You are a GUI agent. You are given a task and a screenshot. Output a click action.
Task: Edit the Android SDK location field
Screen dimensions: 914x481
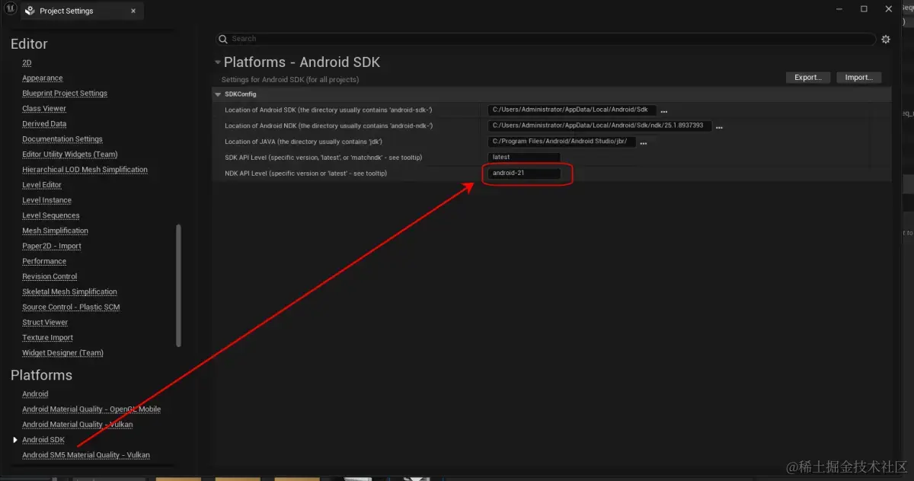coord(572,110)
